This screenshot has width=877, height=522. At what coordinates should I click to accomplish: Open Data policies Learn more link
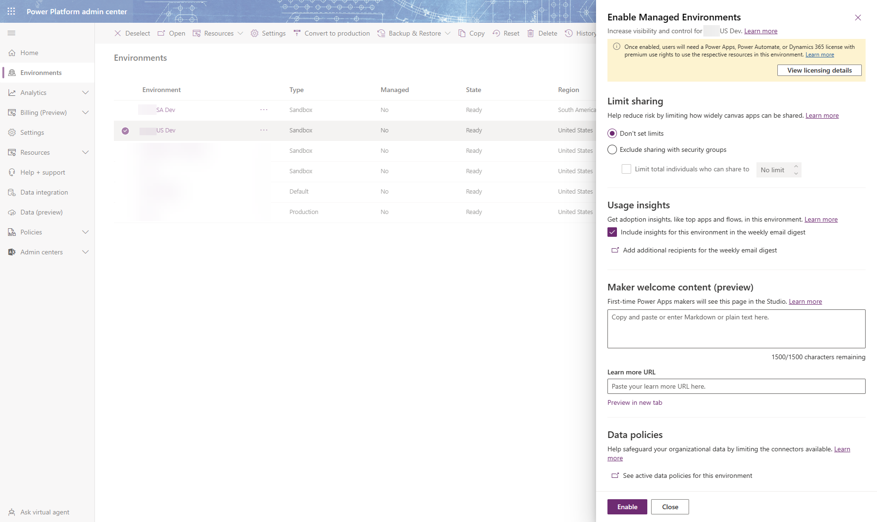(x=842, y=449)
